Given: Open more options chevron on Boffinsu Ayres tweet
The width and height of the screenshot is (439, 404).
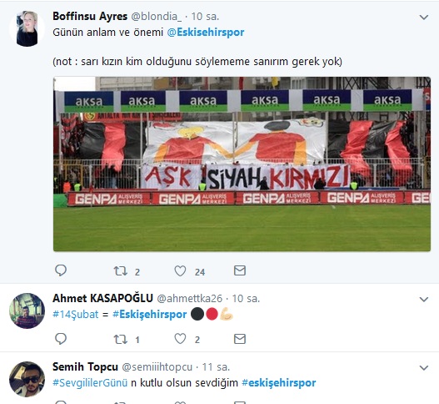Looking at the screenshot, I should point(424,18).
